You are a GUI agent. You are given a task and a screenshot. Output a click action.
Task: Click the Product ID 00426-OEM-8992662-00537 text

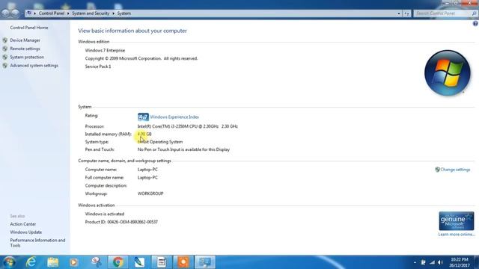click(x=121, y=222)
